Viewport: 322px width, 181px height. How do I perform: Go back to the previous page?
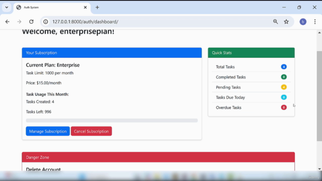8,22
